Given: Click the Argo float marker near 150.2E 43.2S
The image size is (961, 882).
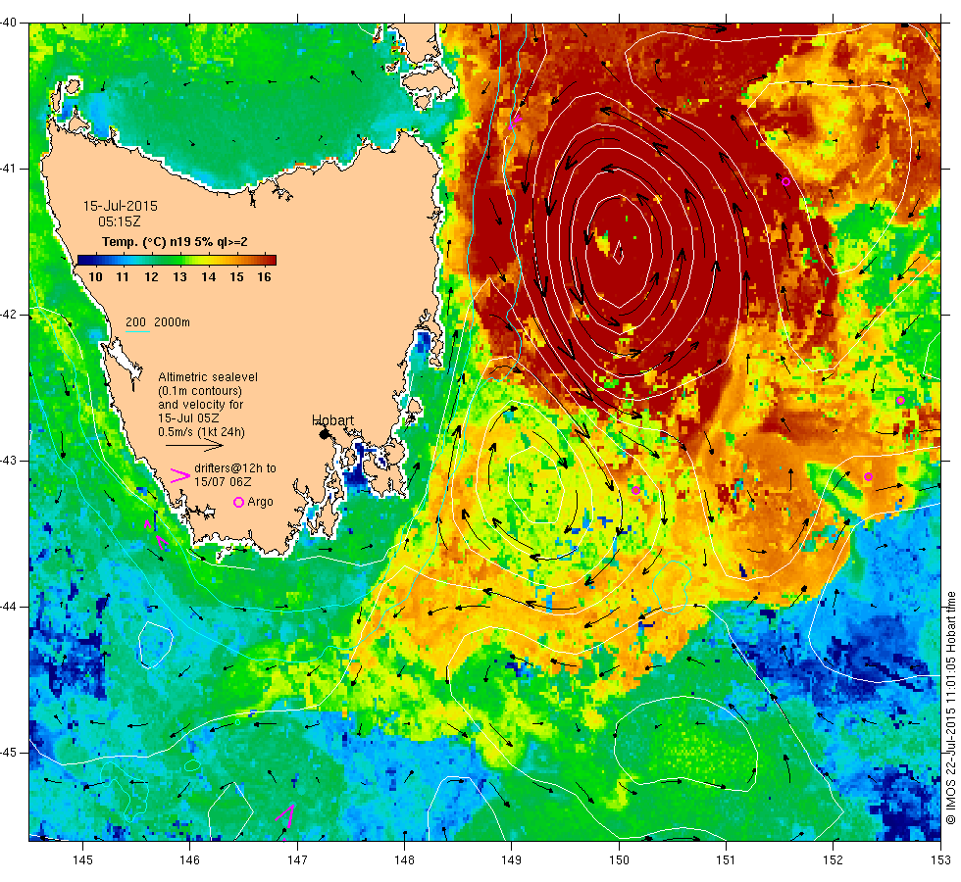Looking at the screenshot, I should [636, 491].
